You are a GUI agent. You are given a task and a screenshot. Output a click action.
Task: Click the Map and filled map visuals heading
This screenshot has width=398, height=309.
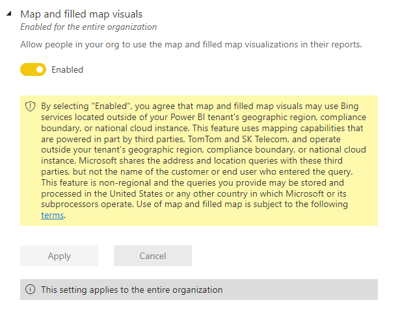click(81, 14)
